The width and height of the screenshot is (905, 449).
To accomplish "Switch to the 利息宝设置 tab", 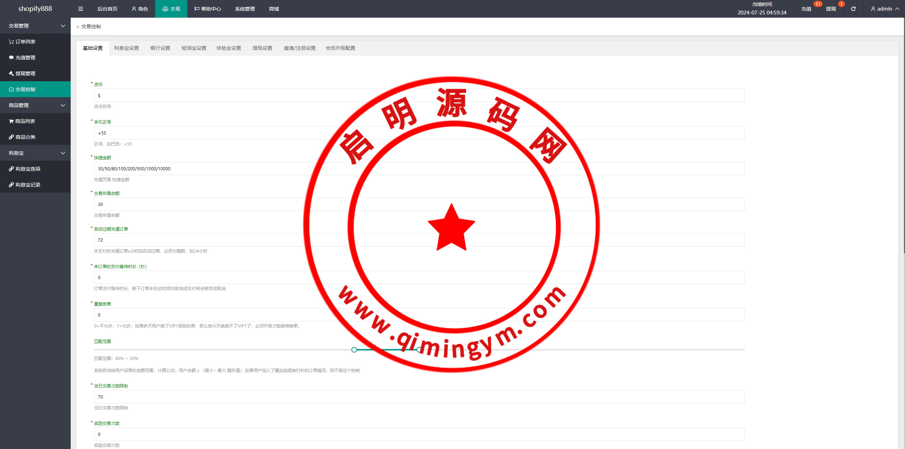I will (x=127, y=48).
